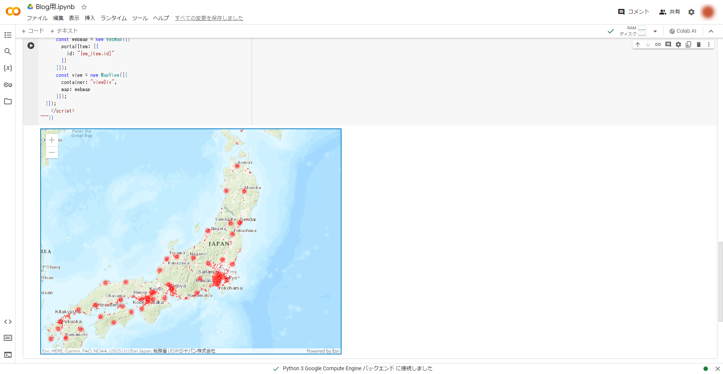
Task: Click the </script> code line
Action: pyautogui.click(x=63, y=111)
